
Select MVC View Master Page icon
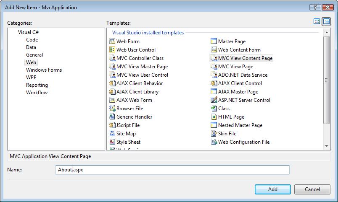(x=112, y=66)
